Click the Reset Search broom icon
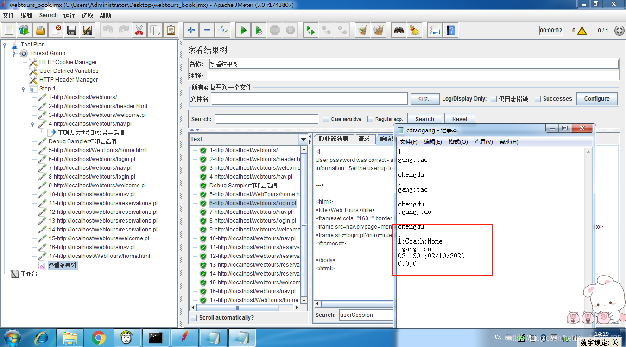The image size is (626, 347). point(415,31)
